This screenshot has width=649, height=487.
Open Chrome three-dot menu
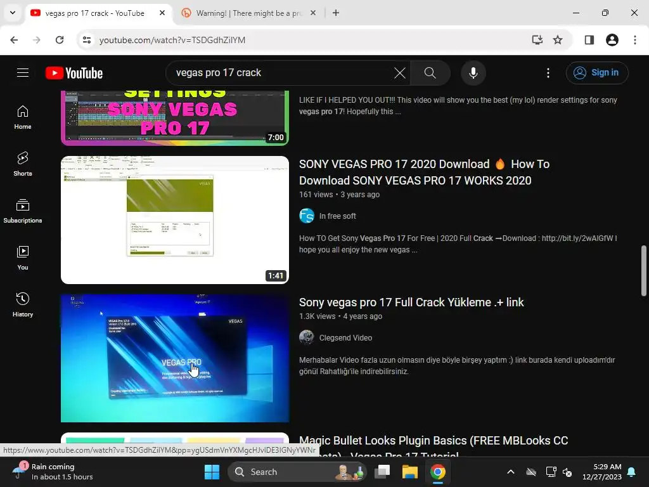point(635,40)
